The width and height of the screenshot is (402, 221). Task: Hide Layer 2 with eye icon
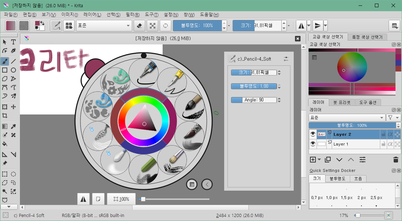313,134
